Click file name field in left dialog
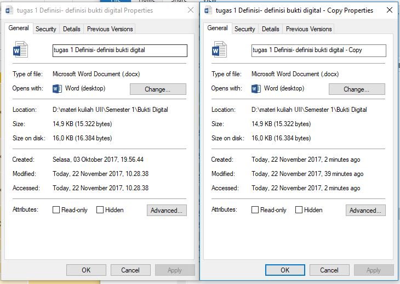The width and height of the screenshot is (400, 284). (119, 50)
